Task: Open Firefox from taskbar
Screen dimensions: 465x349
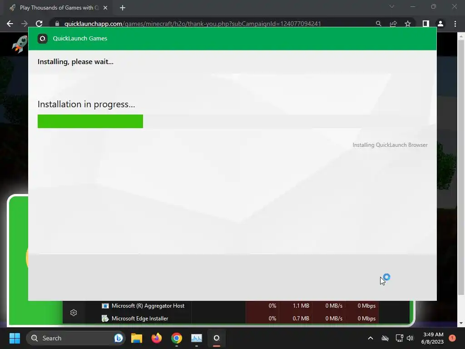Action: pyautogui.click(x=157, y=338)
